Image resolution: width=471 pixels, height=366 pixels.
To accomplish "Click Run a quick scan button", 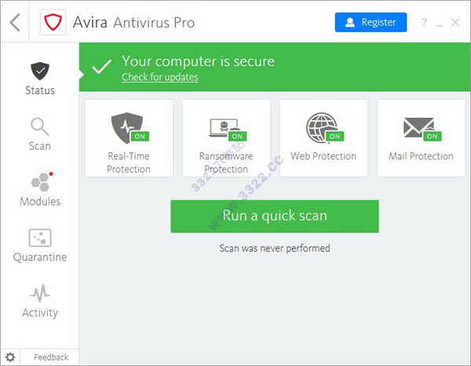I will [275, 216].
